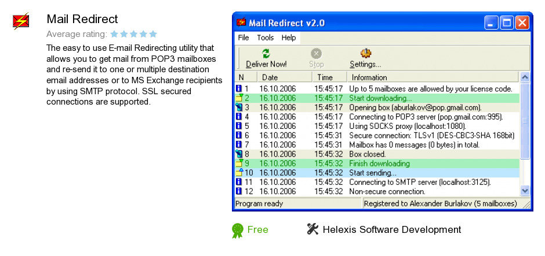Click the five-star average rating
This screenshot has width=545, height=256.
point(133,34)
